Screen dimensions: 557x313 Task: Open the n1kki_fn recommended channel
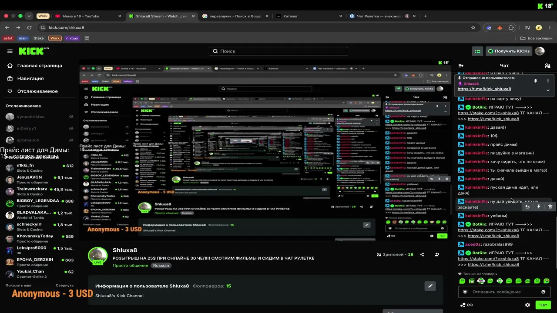[x=39, y=168]
